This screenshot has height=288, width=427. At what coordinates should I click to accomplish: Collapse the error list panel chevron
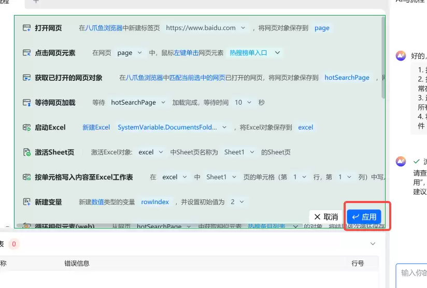[373, 243]
